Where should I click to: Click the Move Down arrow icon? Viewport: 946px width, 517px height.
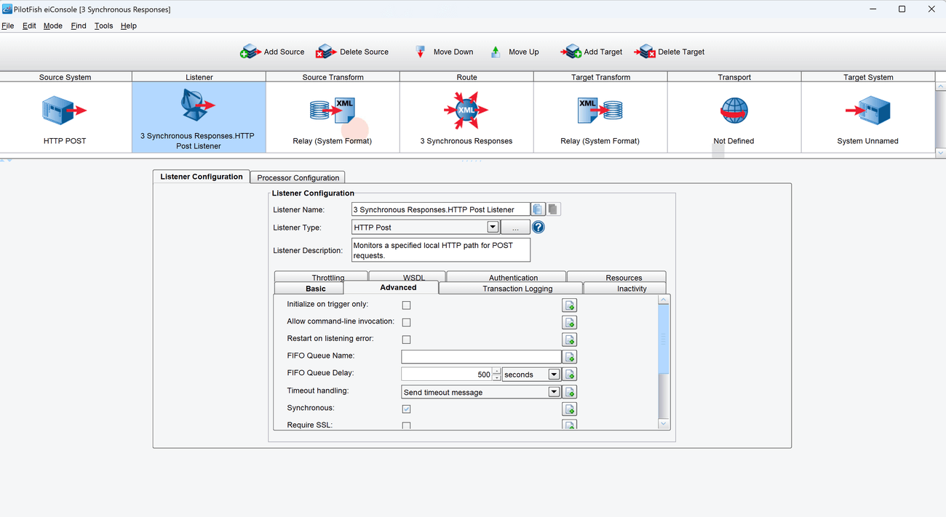420,52
